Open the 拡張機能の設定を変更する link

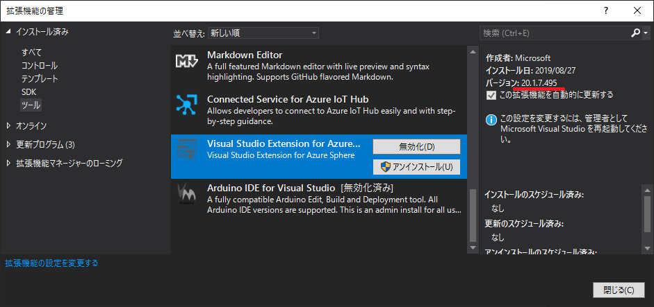coord(51,263)
